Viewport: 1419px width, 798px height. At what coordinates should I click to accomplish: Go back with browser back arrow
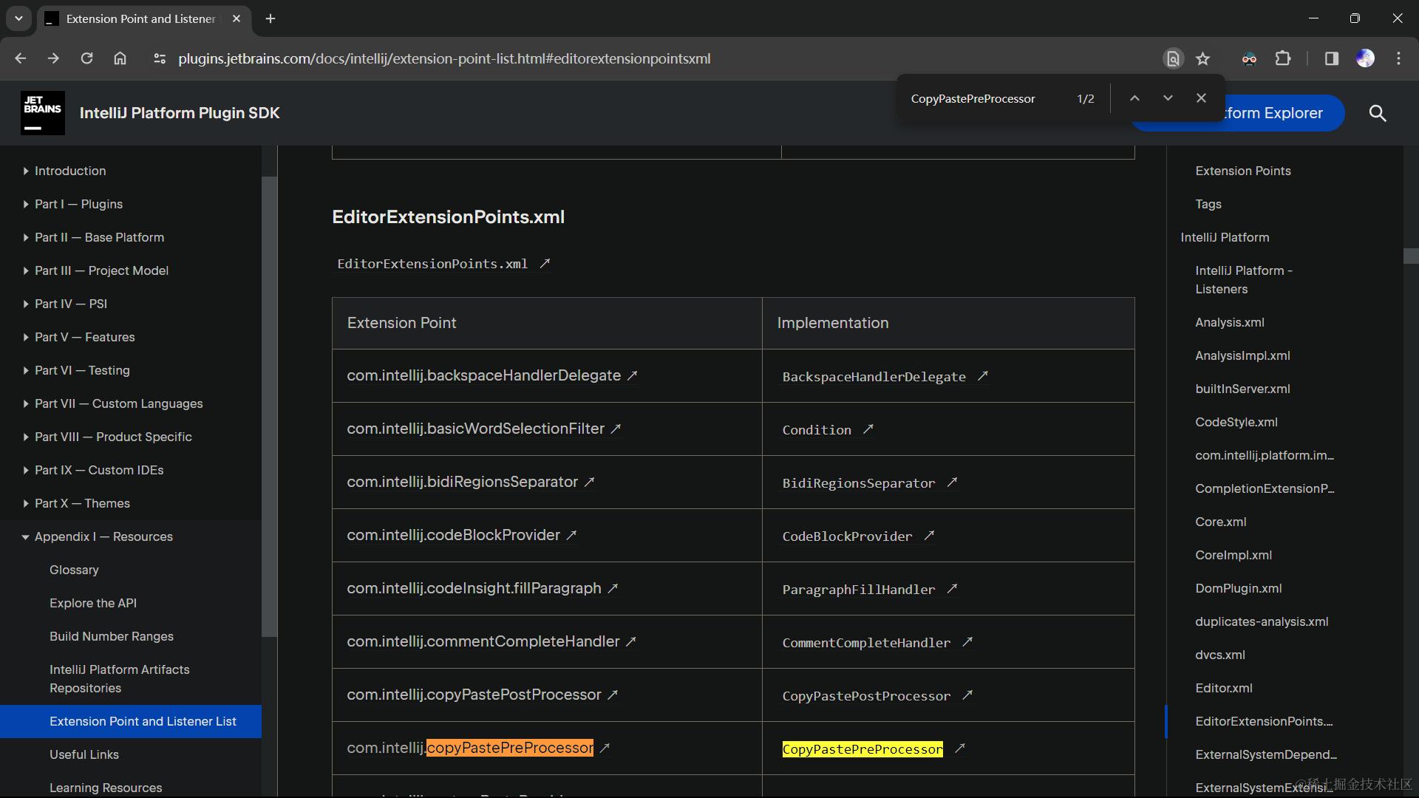click(x=20, y=58)
